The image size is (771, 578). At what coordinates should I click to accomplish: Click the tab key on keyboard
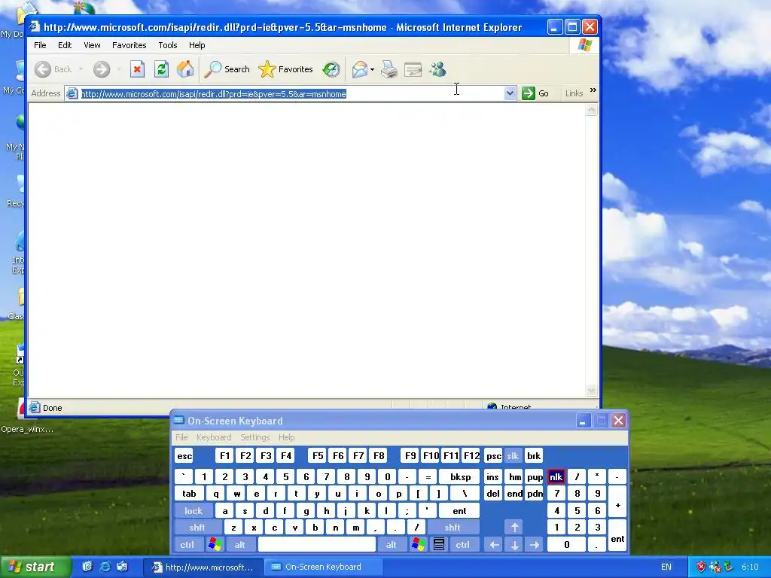click(x=190, y=494)
